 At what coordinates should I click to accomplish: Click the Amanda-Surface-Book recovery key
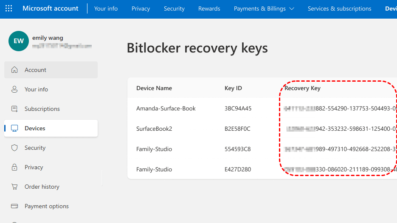(x=340, y=108)
